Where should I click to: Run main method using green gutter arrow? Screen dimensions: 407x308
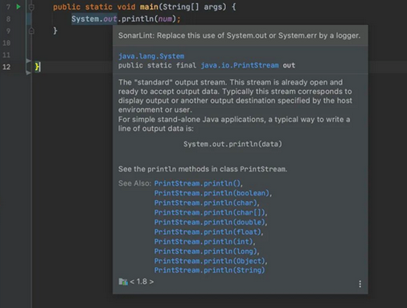click(18, 6)
